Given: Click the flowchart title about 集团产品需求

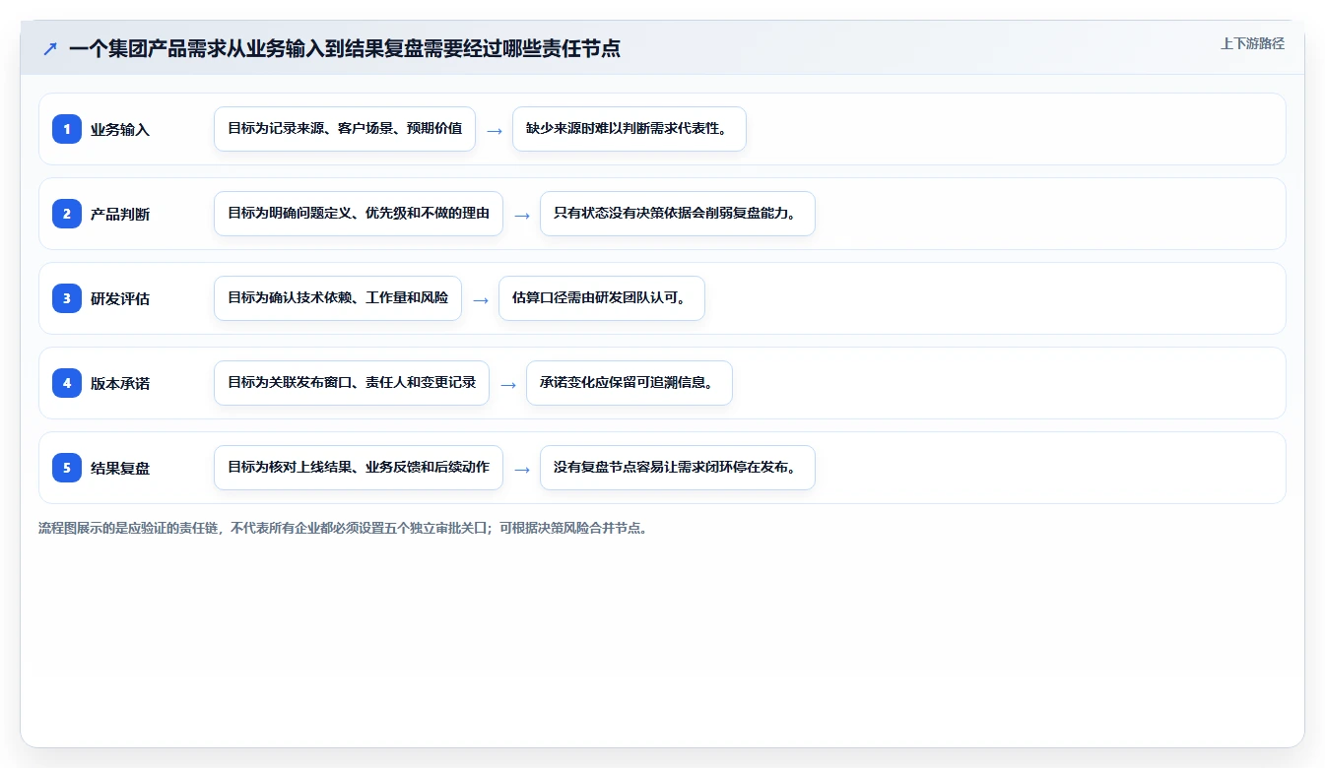Looking at the screenshot, I should pos(345,48).
